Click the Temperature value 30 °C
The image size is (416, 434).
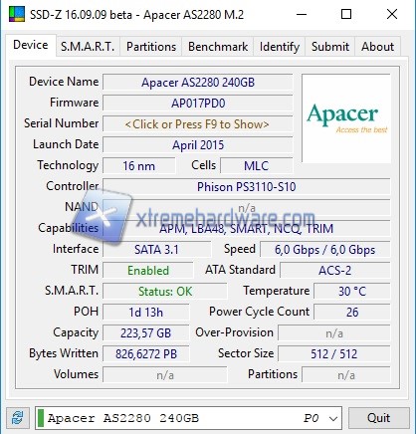[352, 292]
